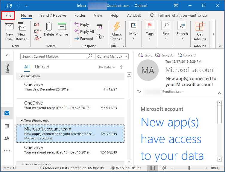Open the Tags flag dropdown
The width and height of the screenshot is (225, 172).
click(150, 30)
